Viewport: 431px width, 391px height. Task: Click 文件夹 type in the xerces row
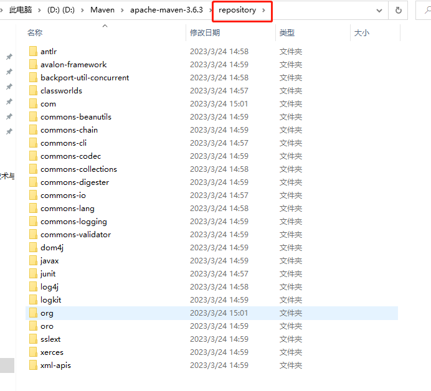291,352
